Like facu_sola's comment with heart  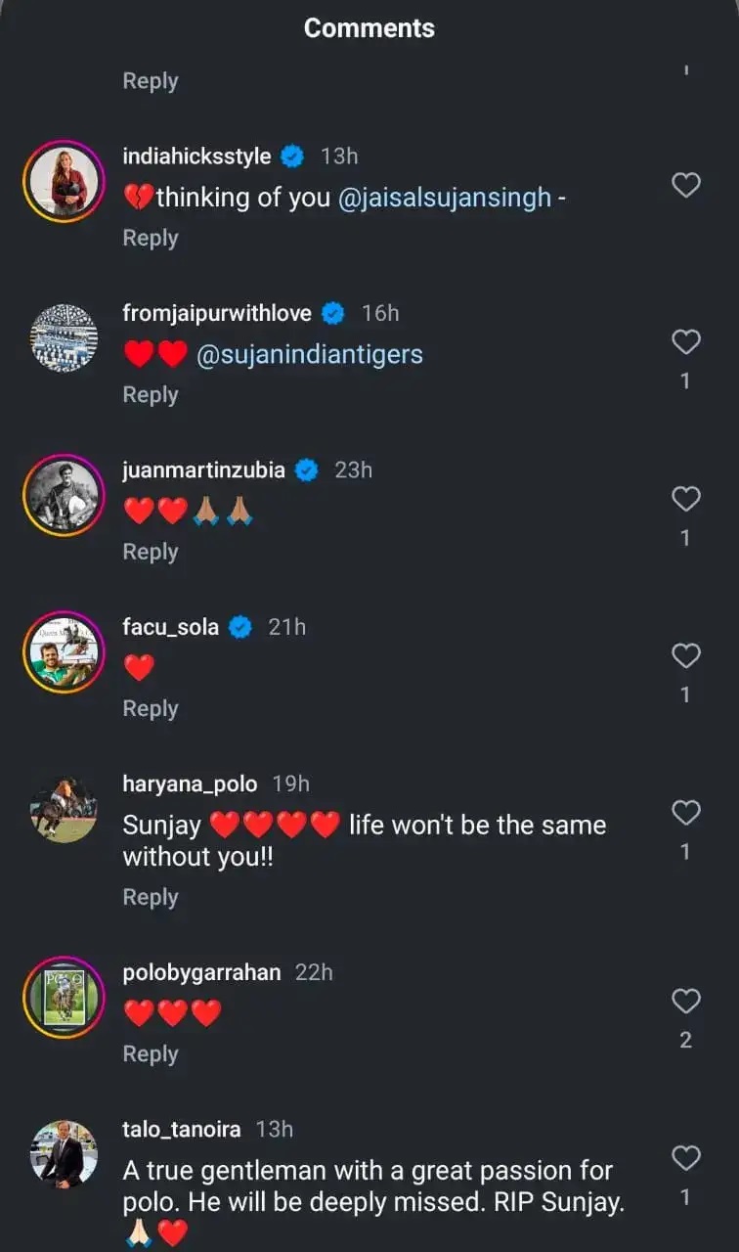click(686, 655)
